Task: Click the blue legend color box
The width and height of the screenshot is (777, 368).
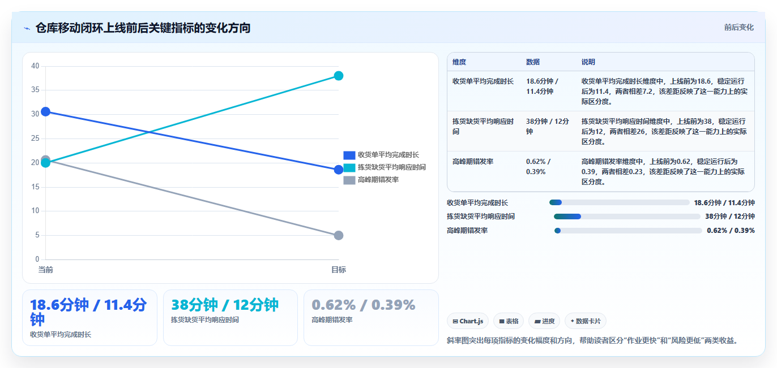Action: (349, 155)
